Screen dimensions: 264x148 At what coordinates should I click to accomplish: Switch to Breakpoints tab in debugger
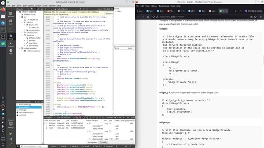92,143
